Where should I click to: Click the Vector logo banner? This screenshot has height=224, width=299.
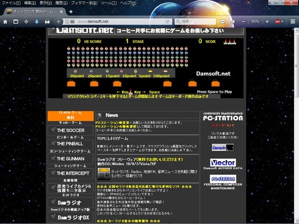coord(223,162)
